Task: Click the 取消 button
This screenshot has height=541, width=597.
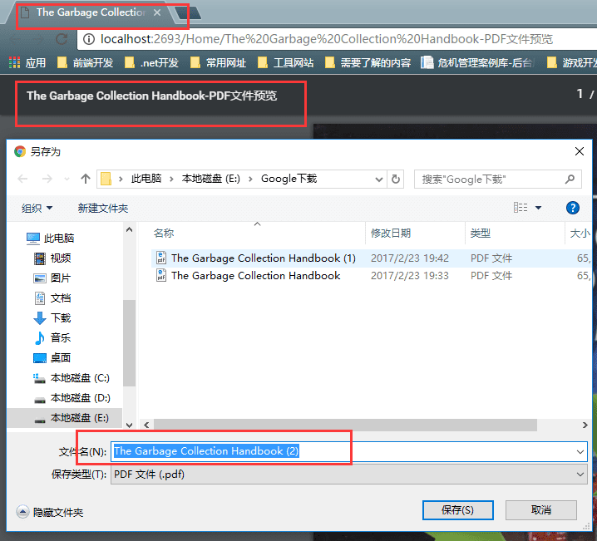Action: click(540, 509)
